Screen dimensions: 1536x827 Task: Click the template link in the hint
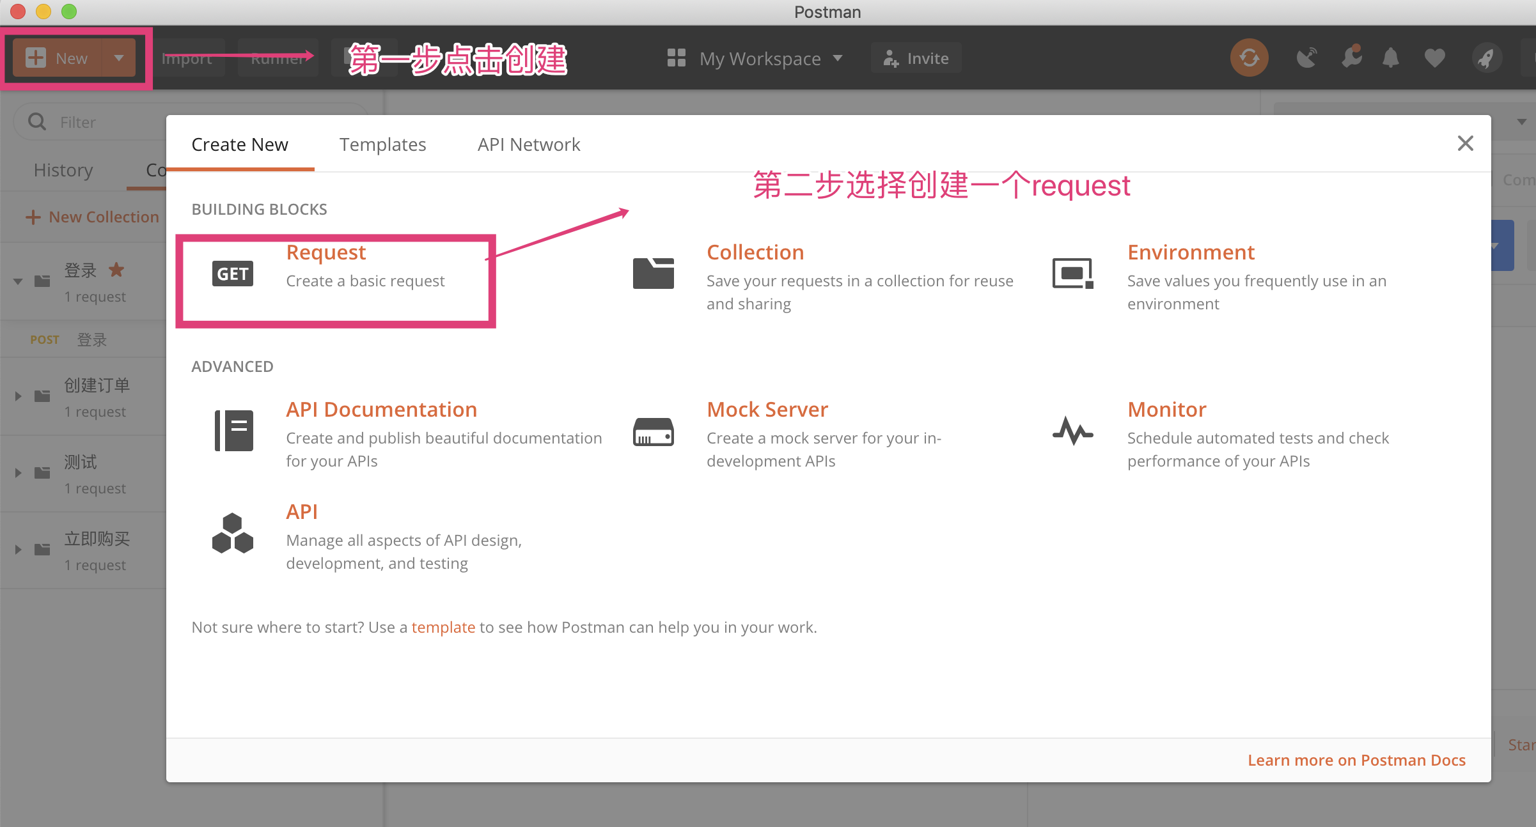443,627
